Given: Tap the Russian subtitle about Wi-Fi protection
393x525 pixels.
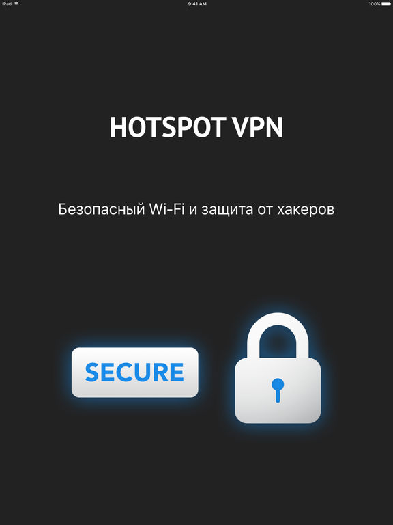Looking at the screenshot, I should pos(196,210).
